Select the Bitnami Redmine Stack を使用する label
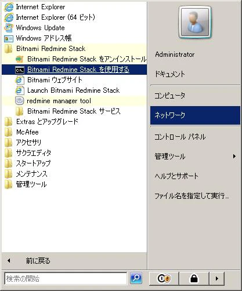 point(78,70)
